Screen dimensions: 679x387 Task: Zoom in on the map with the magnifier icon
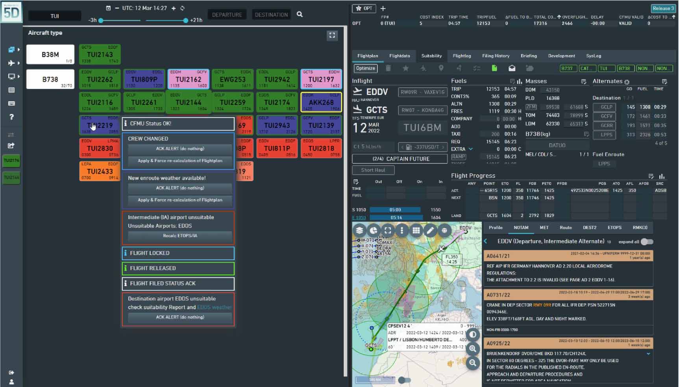point(473,348)
